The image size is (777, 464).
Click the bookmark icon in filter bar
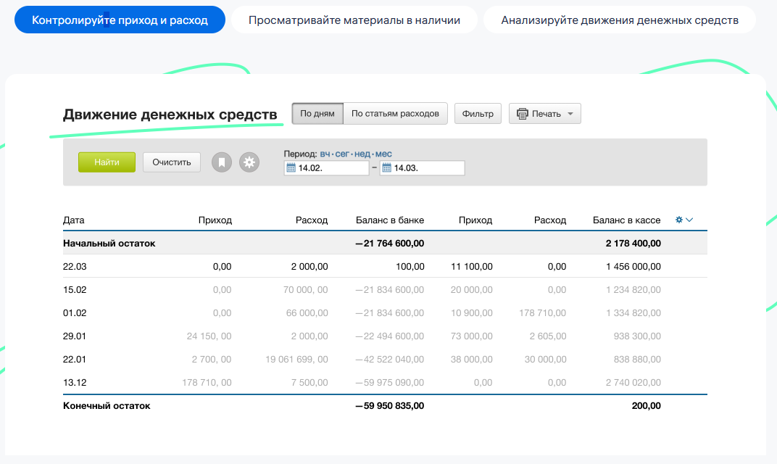222,162
